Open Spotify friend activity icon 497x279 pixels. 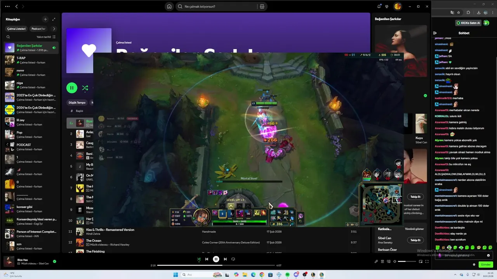(x=387, y=6)
